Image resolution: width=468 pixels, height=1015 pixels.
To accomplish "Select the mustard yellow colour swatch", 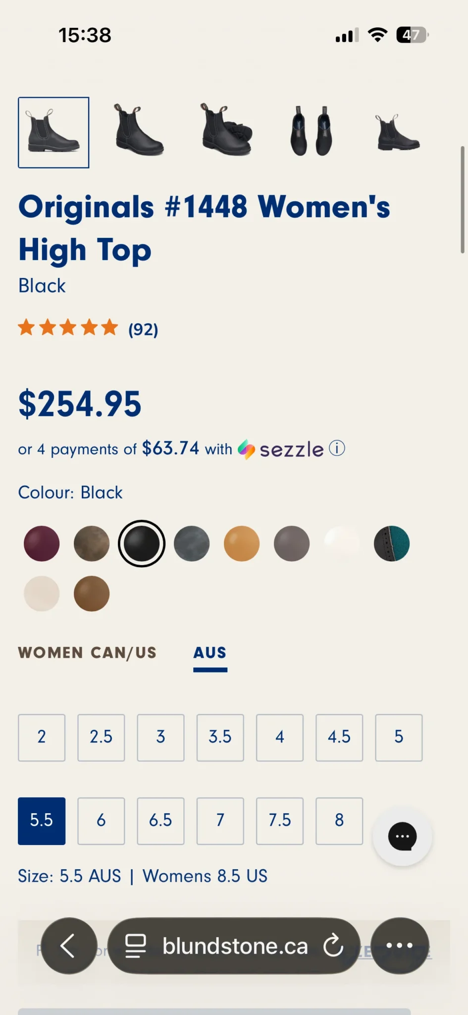I will (x=242, y=544).
